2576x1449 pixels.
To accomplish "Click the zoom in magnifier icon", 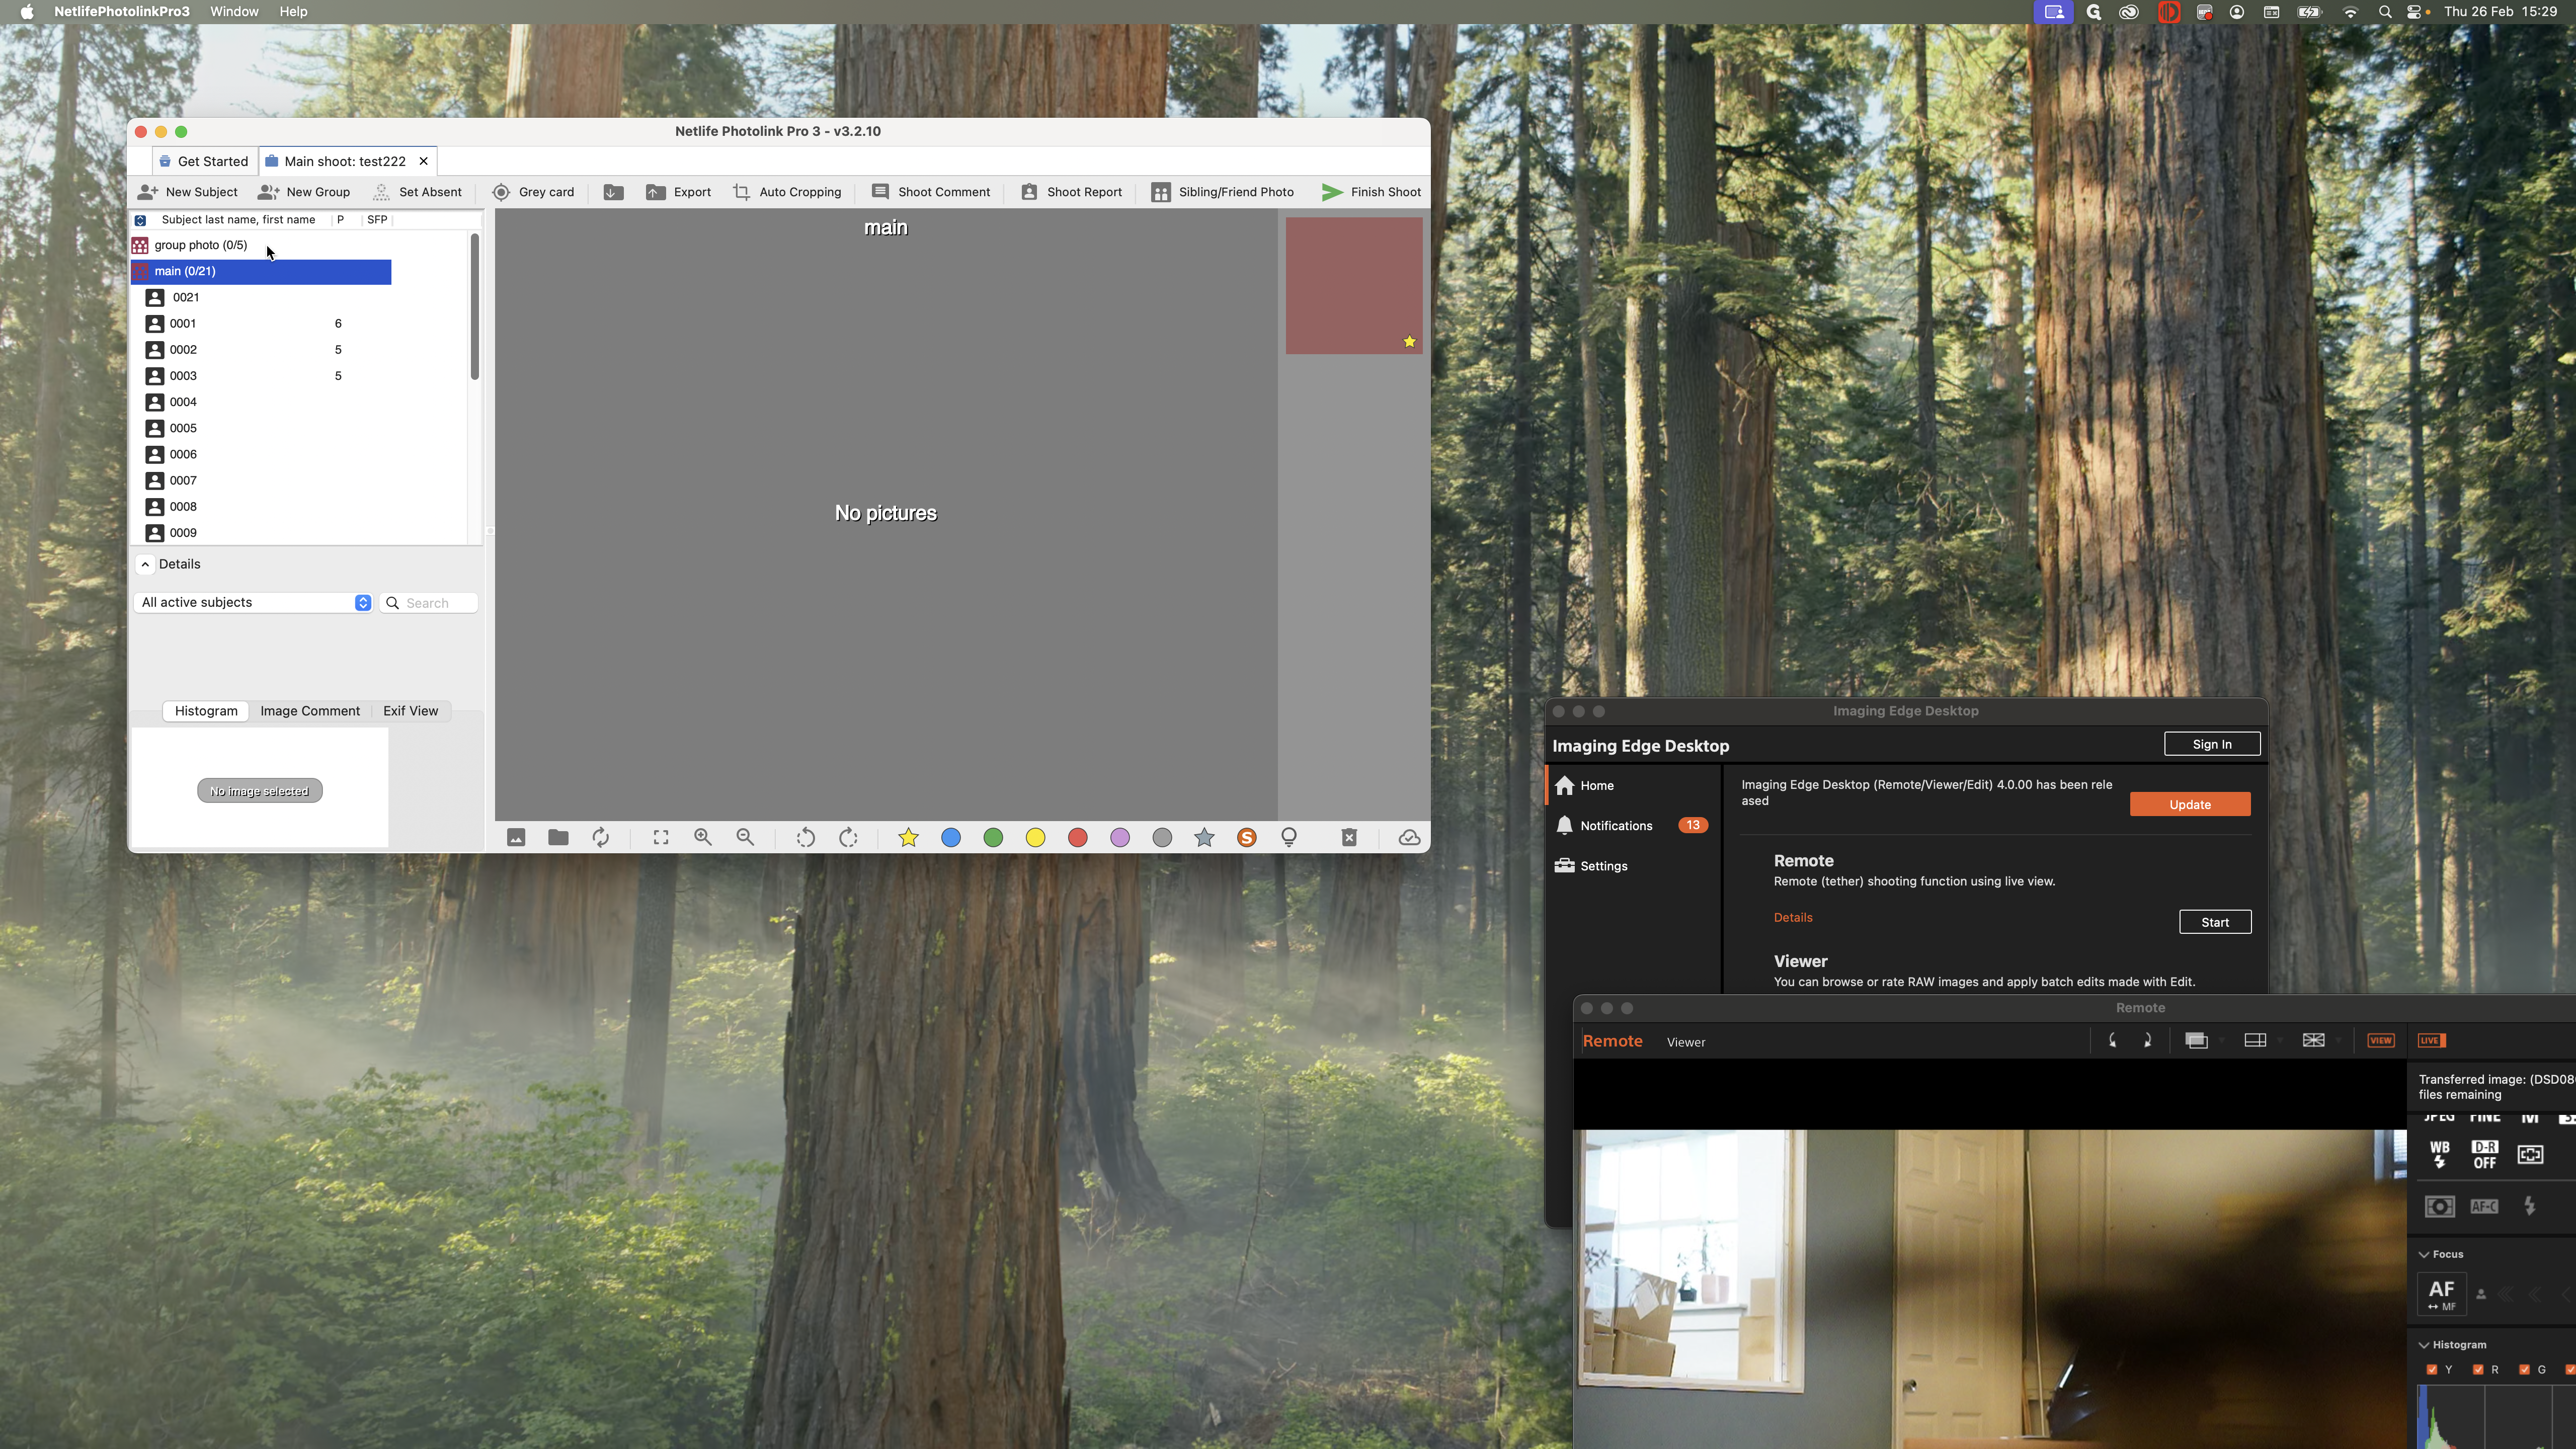I will [x=703, y=838].
